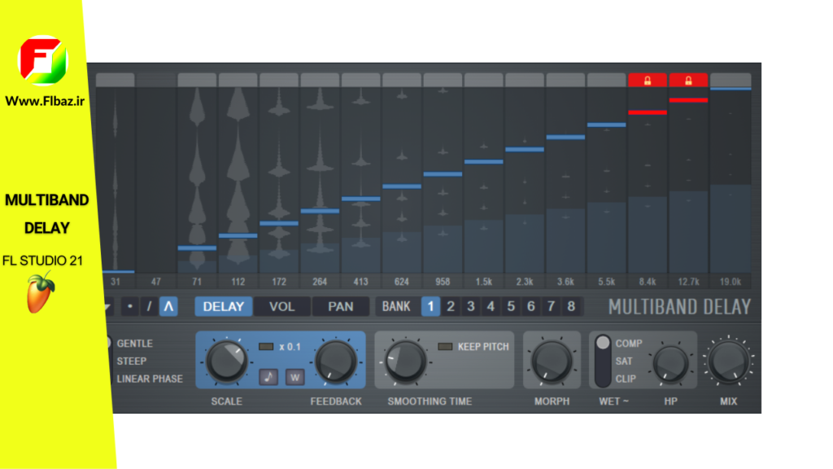Toggle the header button of the 71 band
Screen dimensions: 833x469
(197, 80)
